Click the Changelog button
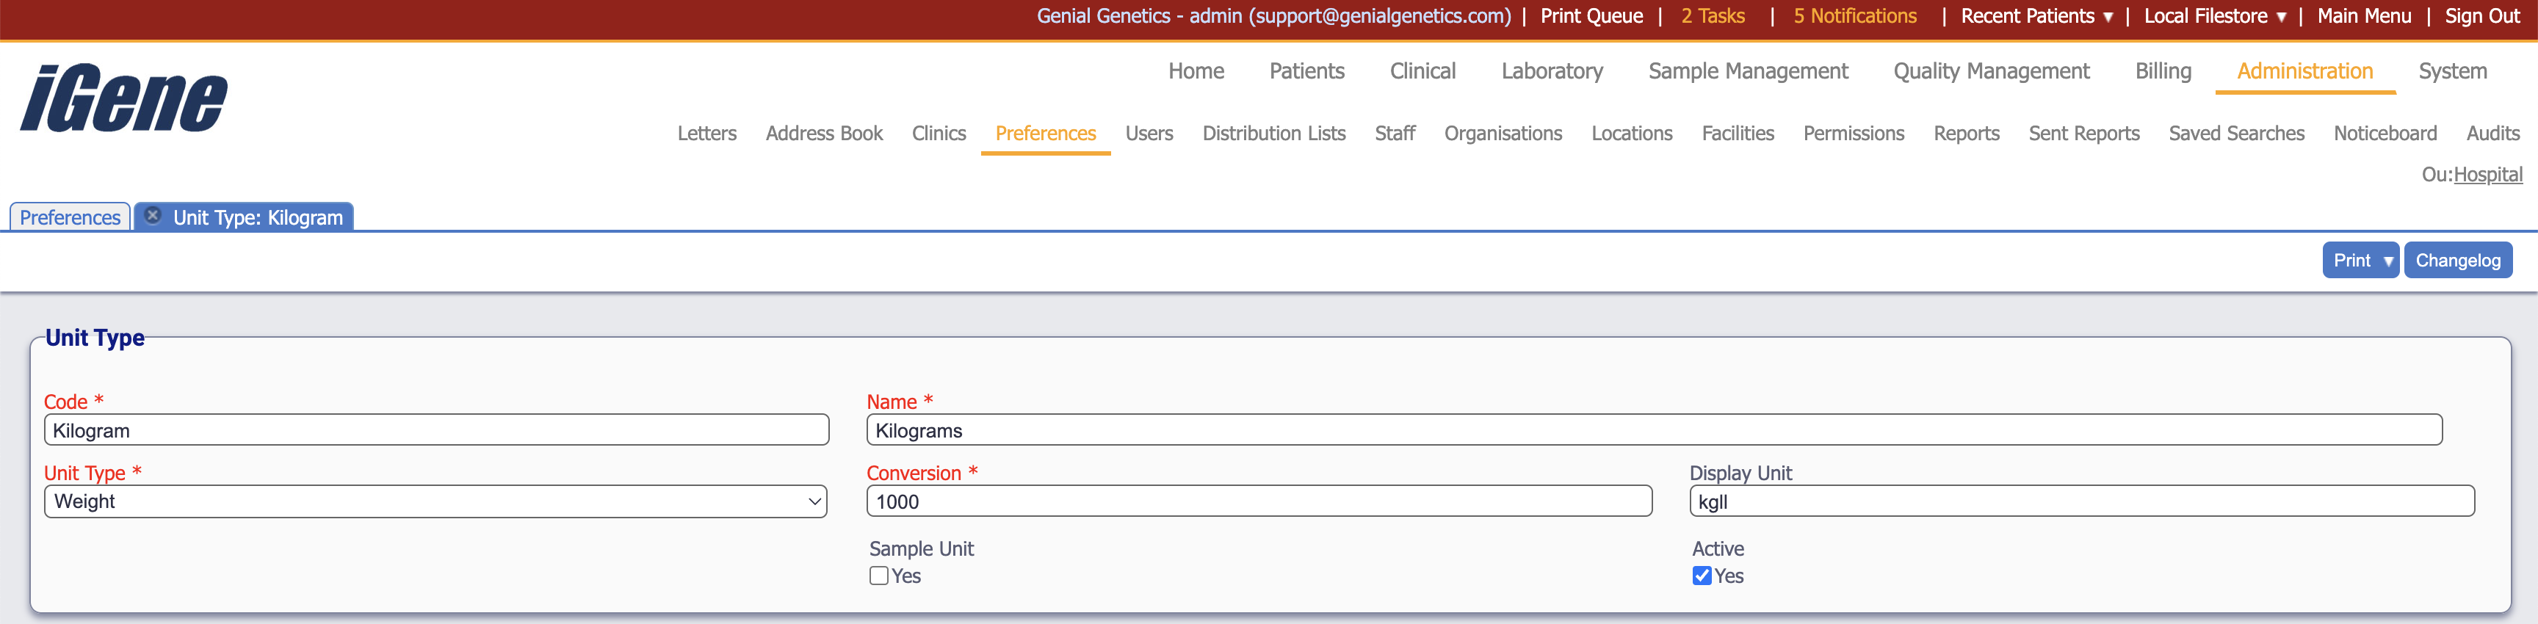 click(x=2457, y=261)
